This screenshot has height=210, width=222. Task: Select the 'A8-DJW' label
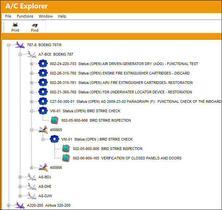(x=45, y=196)
